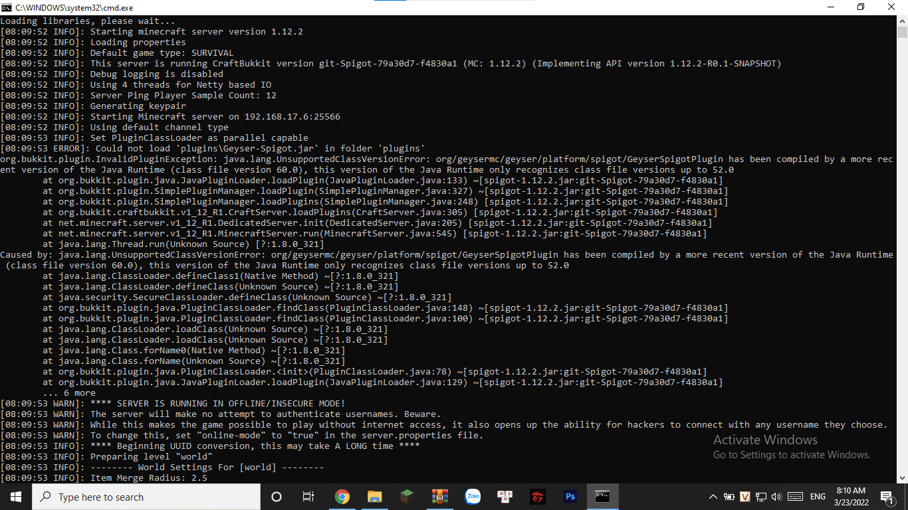The image size is (908, 510).
Task: Click the title text C:\WINDOWS\system32\cmd.exe
Action: tap(74, 7)
